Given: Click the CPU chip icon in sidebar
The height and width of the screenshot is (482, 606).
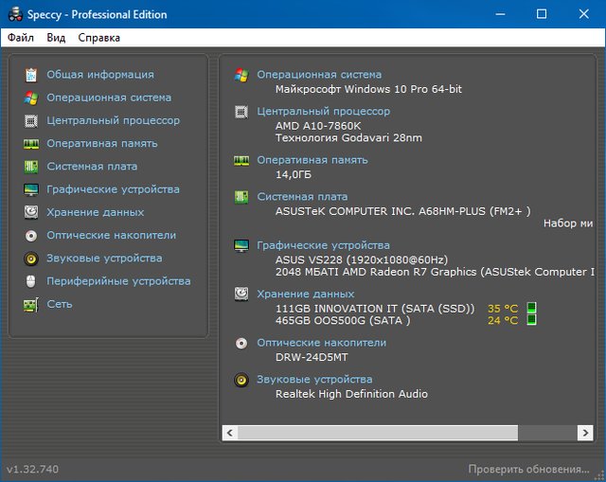Looking at the screenshot, I should coord(31,121).
